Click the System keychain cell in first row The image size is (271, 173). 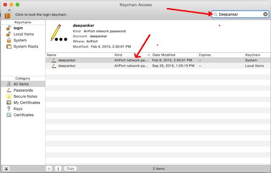pos(251,60)
